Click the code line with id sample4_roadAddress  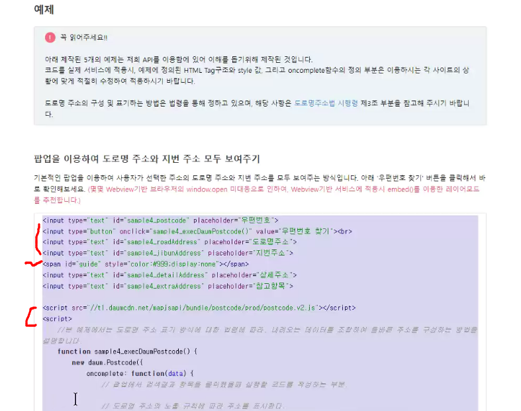point(169,242)
